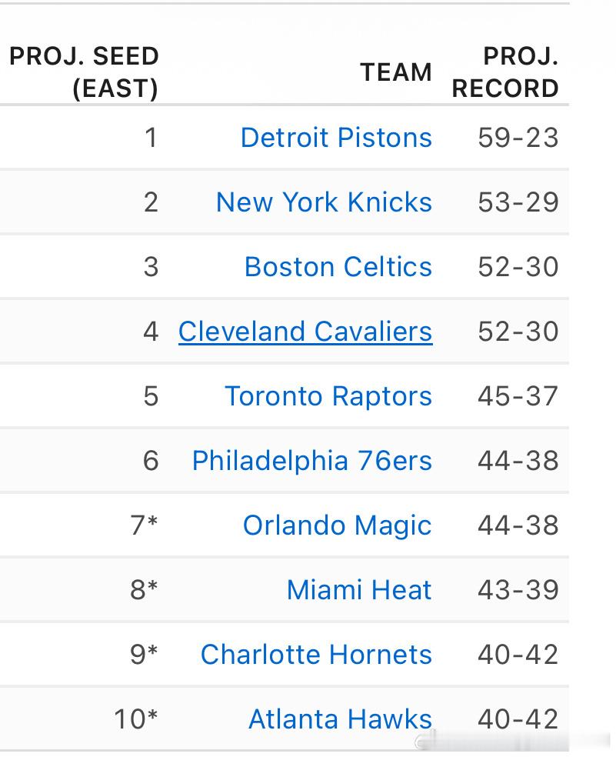Go to the Toronto Raptors link

coord(328,396)
